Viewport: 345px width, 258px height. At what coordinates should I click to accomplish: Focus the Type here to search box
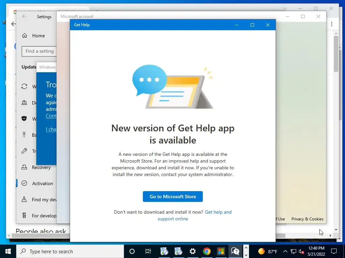click(x=70, y=251)
